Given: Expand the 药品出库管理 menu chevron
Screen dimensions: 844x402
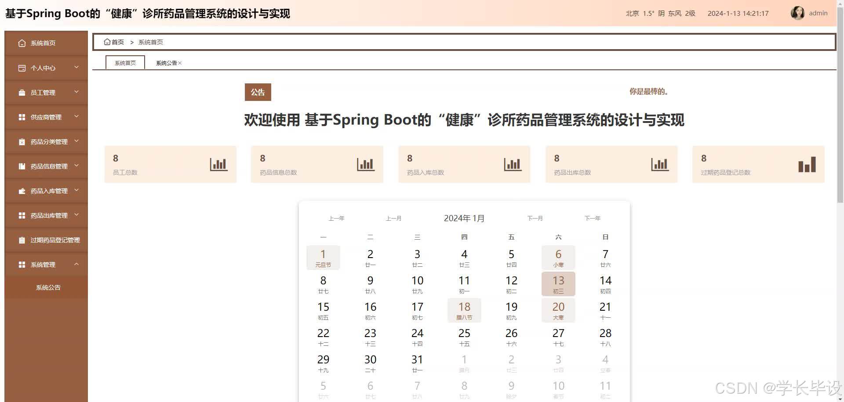Looking at the screenshot, I should click(x=76, y=215).
